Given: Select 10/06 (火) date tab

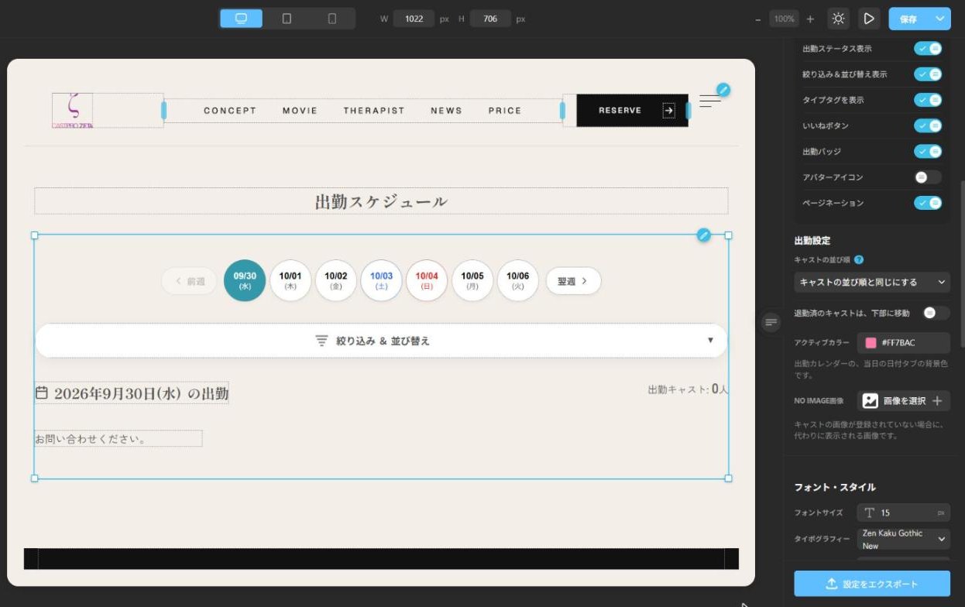Looking at the screenshot, I should coord(518,280).
